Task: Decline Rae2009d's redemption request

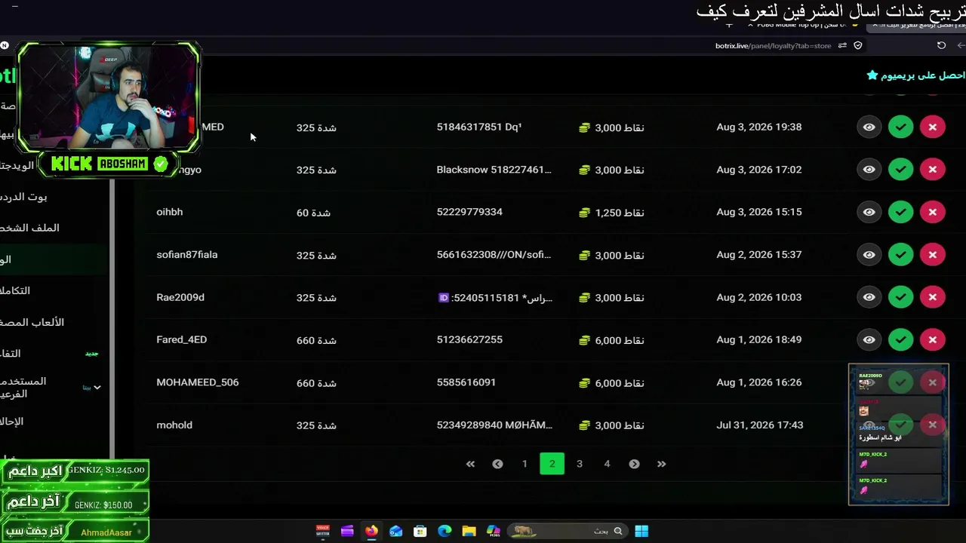Action: pos(933,297)
